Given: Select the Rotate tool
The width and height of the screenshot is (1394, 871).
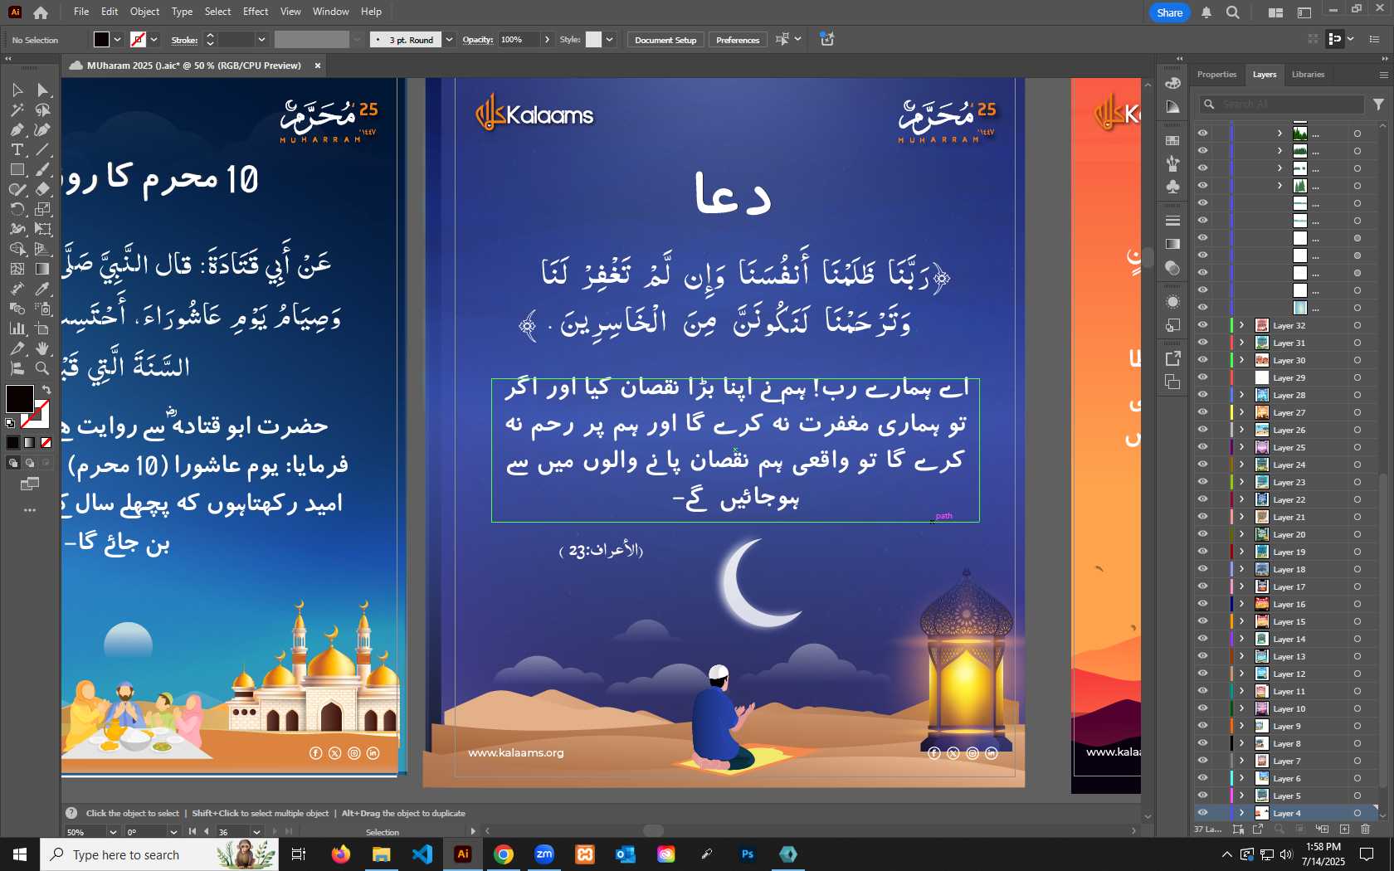Looking at the screenshot, I should tap(17, 209).
